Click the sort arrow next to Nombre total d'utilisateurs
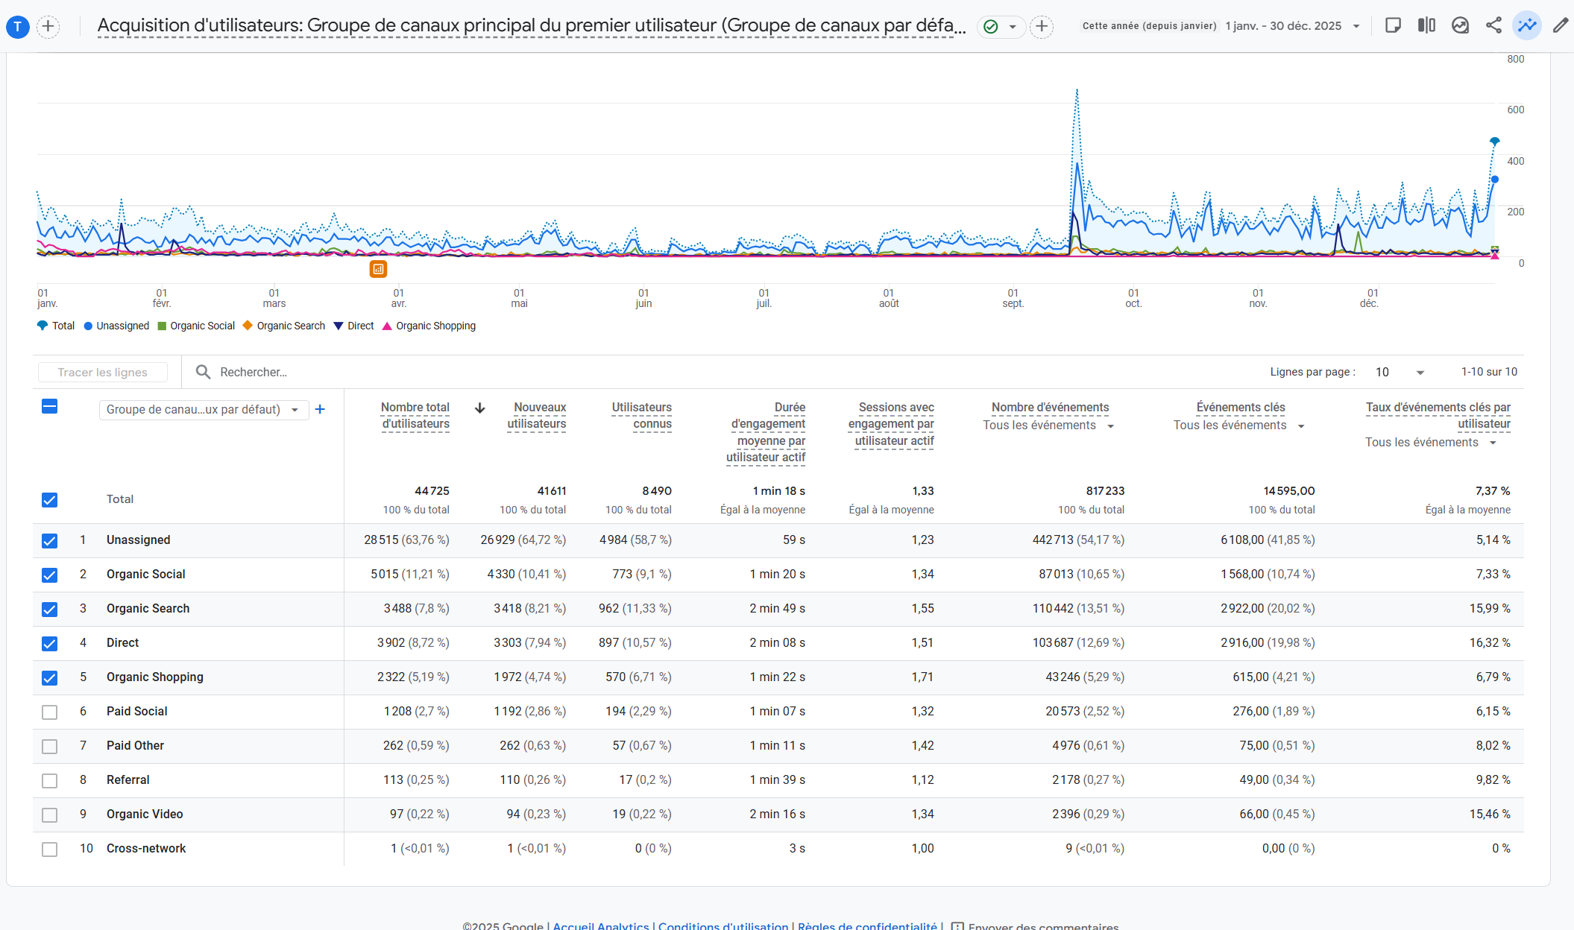 coord(480,408)
